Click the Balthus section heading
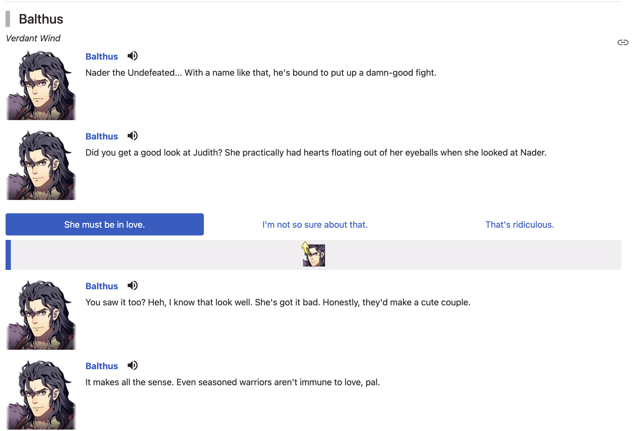 [x=41, y=19]
